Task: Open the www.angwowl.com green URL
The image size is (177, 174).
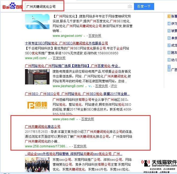Action: pos(68,36)
